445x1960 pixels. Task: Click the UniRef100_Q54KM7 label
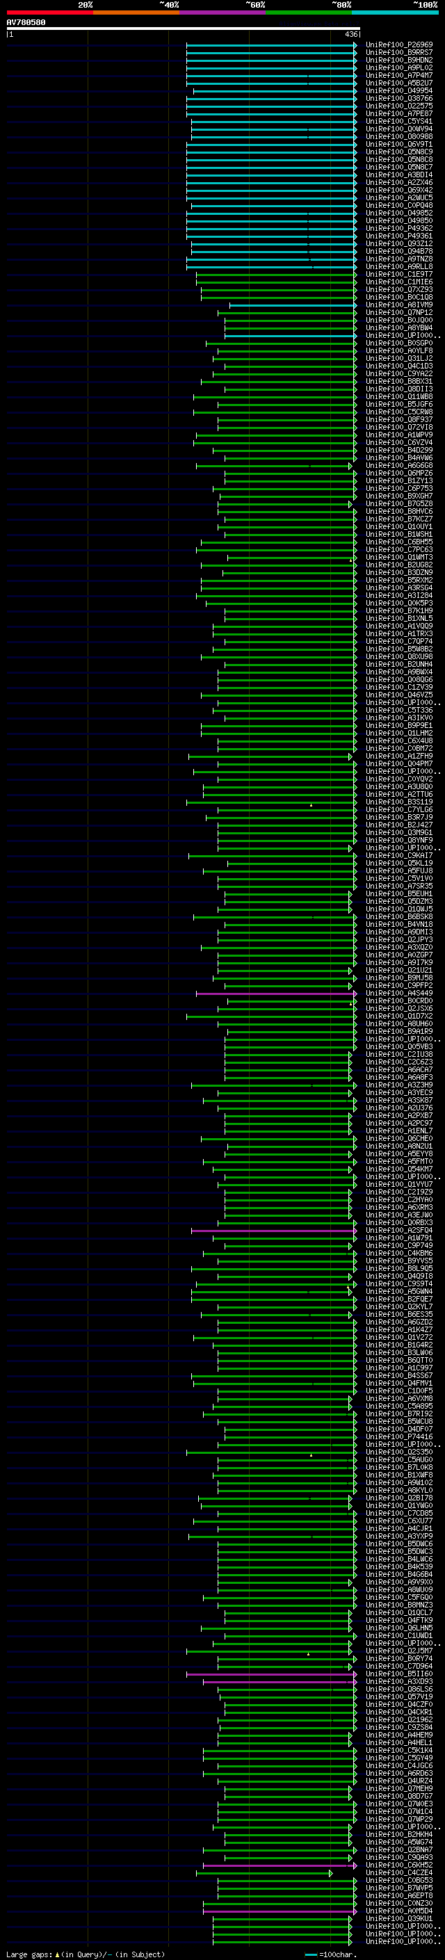tap(399, 1169)
